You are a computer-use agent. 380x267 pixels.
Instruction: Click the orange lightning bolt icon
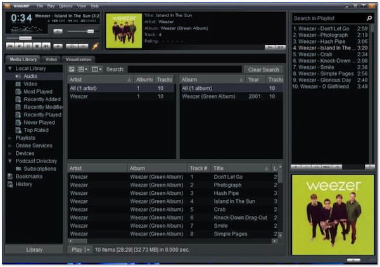tap(95, 46)
